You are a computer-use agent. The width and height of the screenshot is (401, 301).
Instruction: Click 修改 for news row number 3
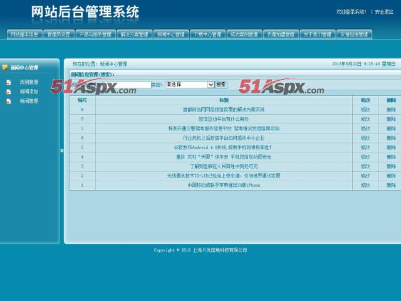365,166
